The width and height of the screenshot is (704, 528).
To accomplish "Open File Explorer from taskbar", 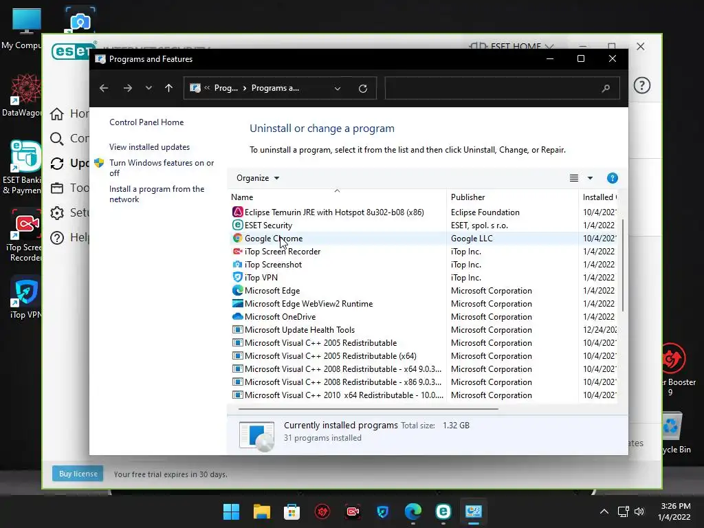I will (262, 511).
